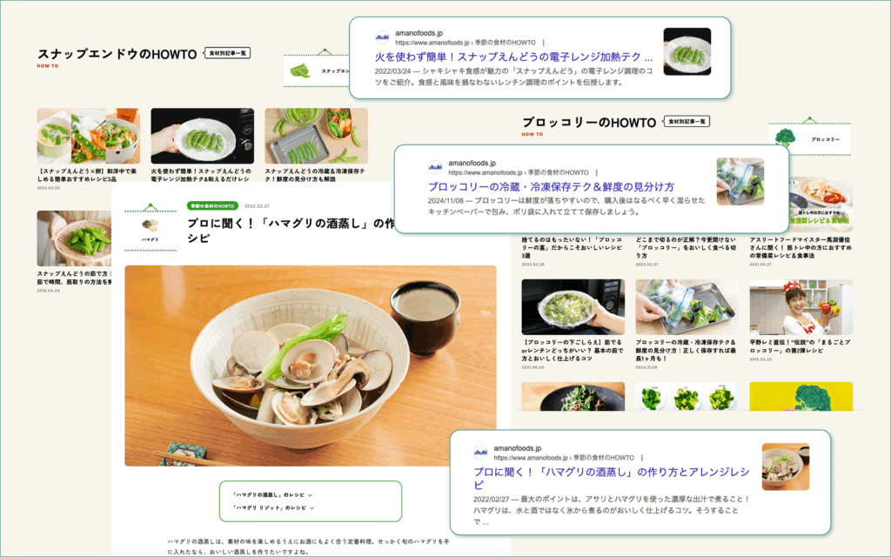Screen dimensions: 891x557
Task: Click the broccoli icon in the ブロッコリー tag
Action: coord(785,138)
